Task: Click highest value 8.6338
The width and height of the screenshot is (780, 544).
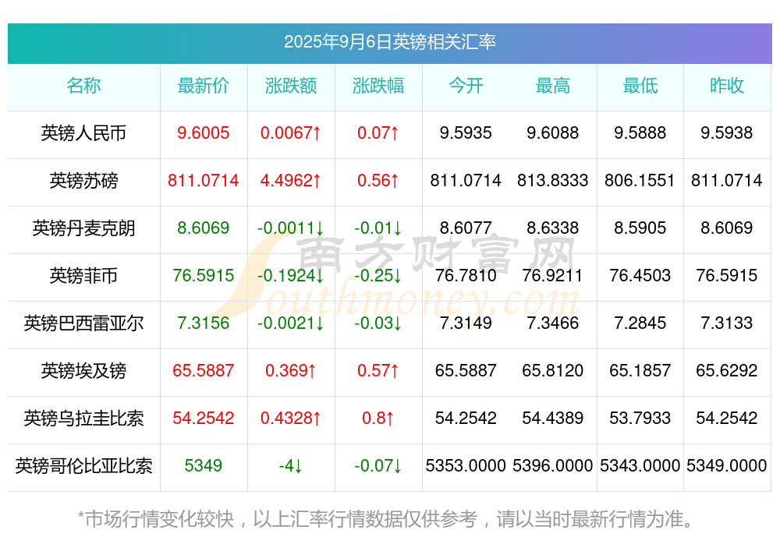Action: pyautogui.click(x=553, y=228)
